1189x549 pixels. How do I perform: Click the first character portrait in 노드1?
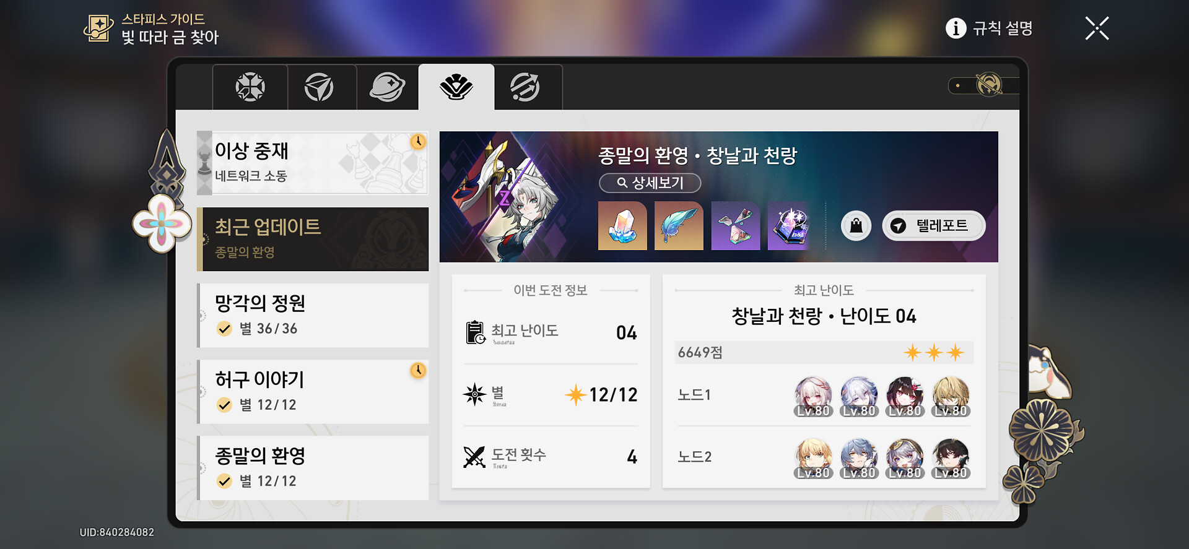coord(813,396)
